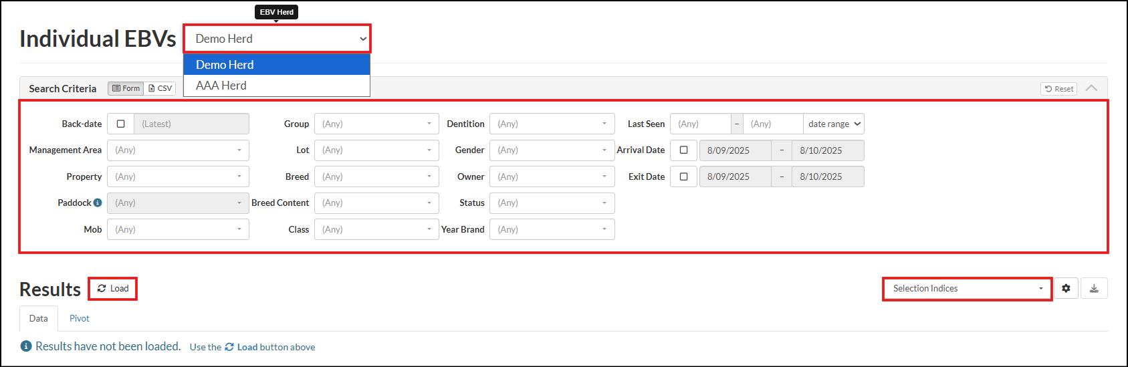The width and height of the screenshot is (1128, 367).
Task: Open the Selection Indices dropdown
Action: click(967, 288)
